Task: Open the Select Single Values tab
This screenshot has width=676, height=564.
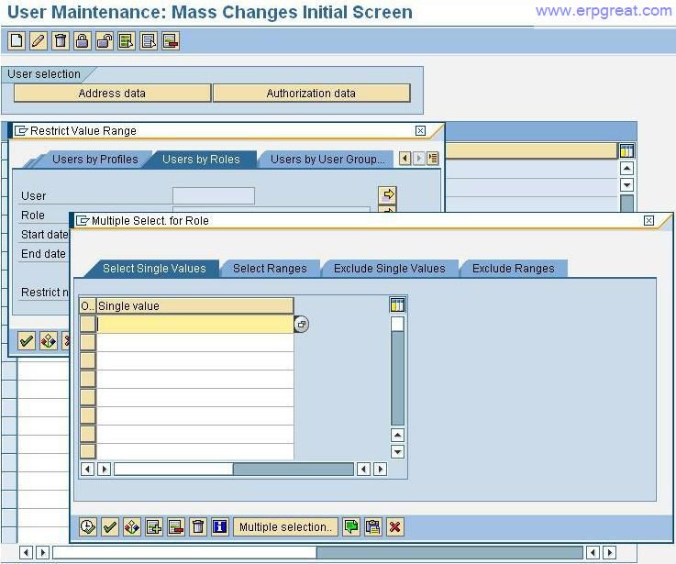Action: [x=154, y=269]
